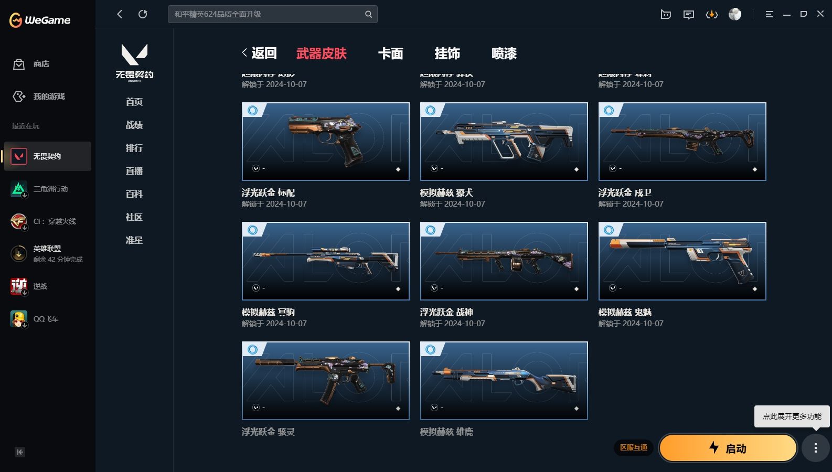The height and width of the screenshot is (472, 832).
Task: Toggle the 区服互通 badge
Action: click(634, 447)
